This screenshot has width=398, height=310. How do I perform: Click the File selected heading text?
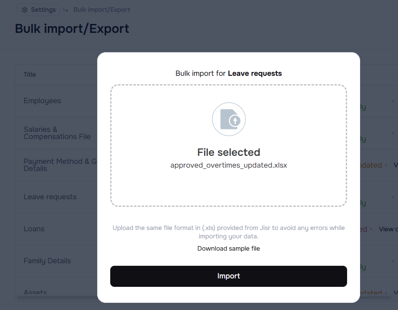point(228,152)
